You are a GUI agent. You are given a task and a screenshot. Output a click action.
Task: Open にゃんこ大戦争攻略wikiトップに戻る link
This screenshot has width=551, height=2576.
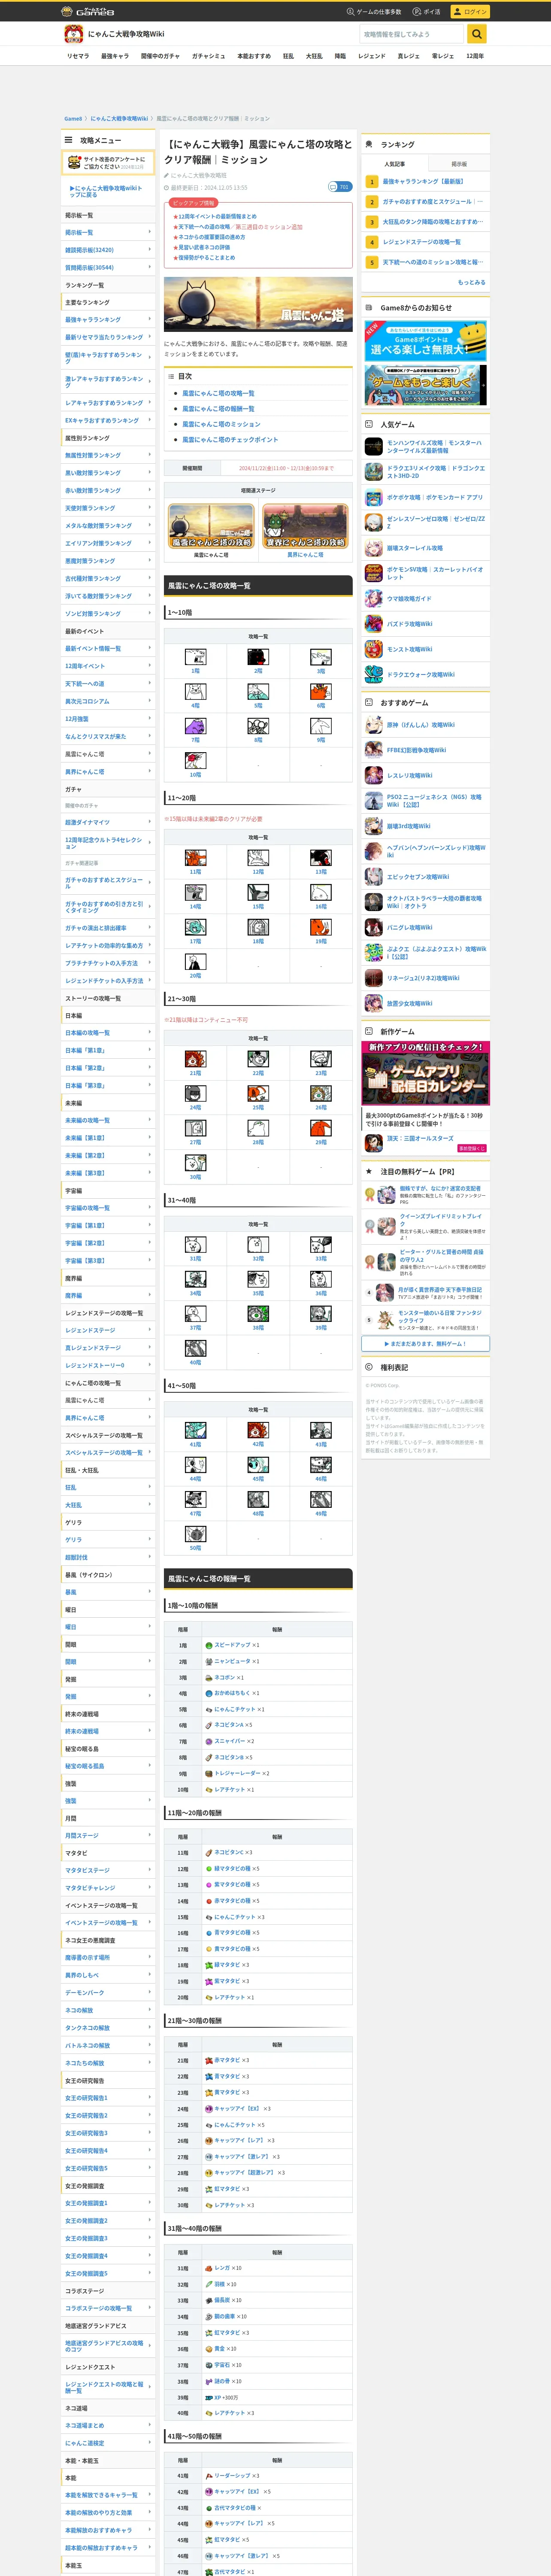pos(106,191)
